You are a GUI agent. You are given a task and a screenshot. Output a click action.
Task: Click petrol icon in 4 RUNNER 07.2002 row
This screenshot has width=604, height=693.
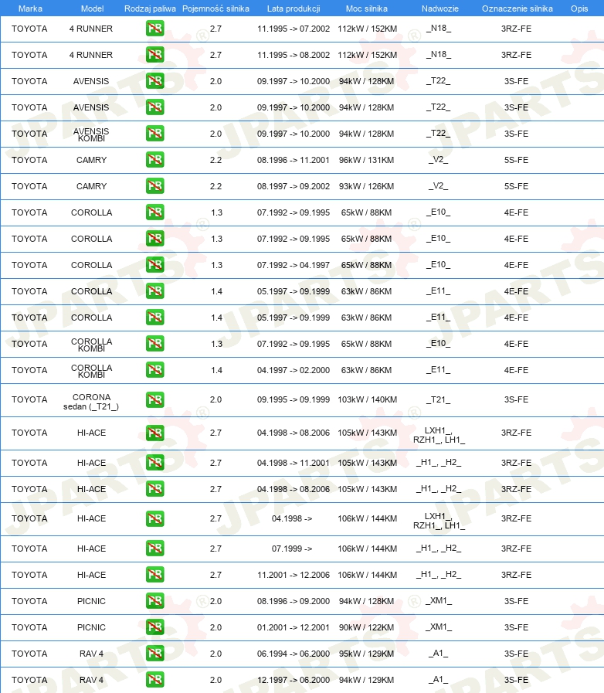coord(154,29)
